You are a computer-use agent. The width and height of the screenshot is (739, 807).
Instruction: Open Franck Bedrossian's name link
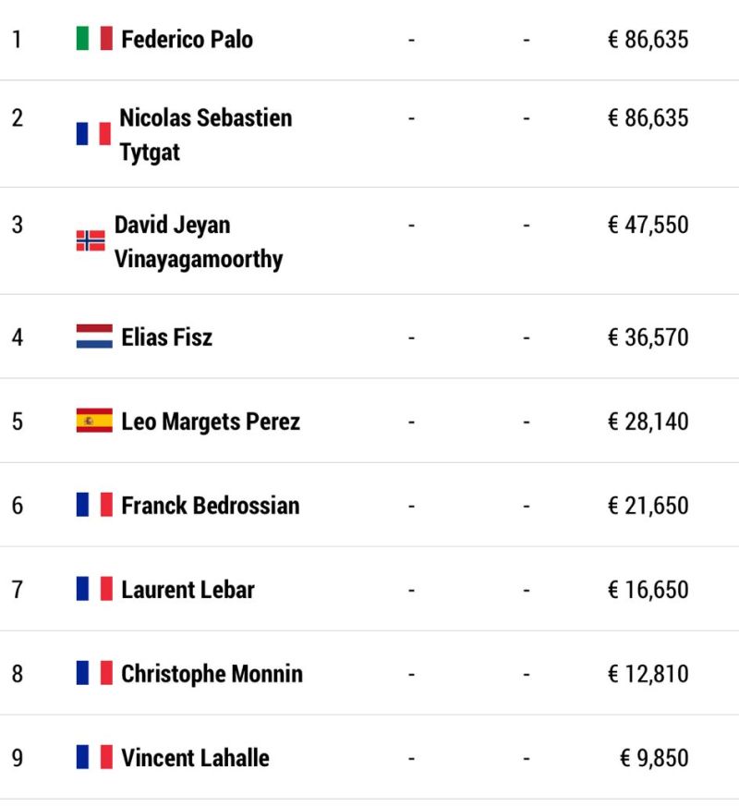point(211,506)
